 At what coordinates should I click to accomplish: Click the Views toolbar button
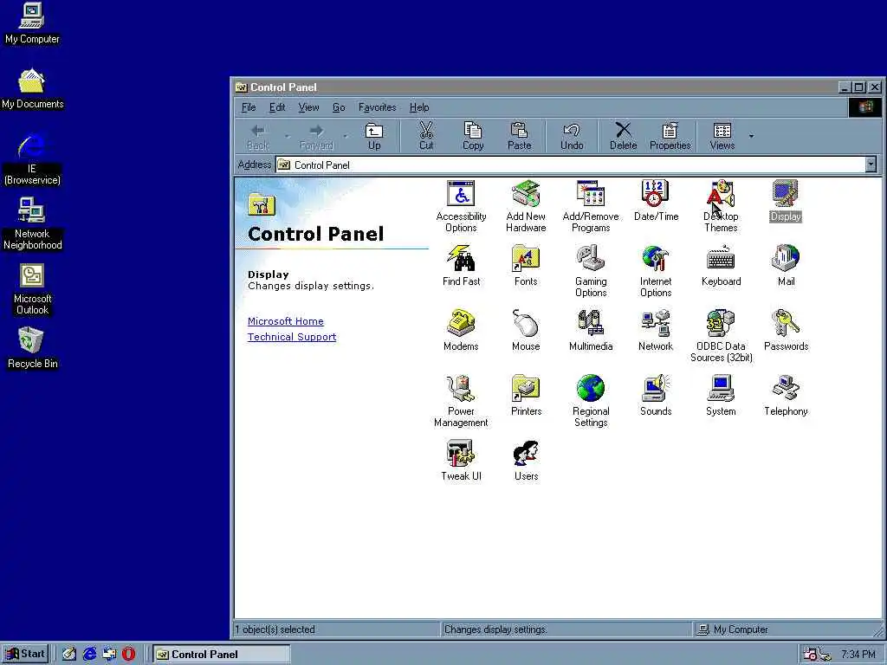pyautogui.click(x=722, y=136)
